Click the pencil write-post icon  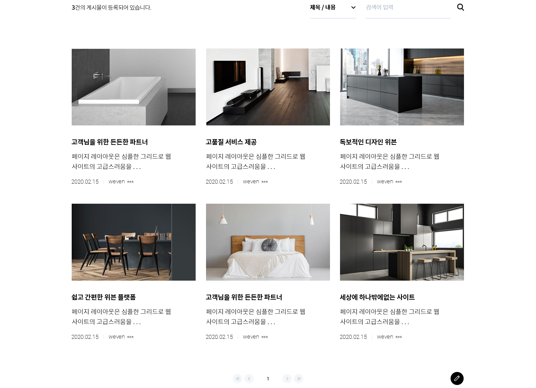coord(457,378)
